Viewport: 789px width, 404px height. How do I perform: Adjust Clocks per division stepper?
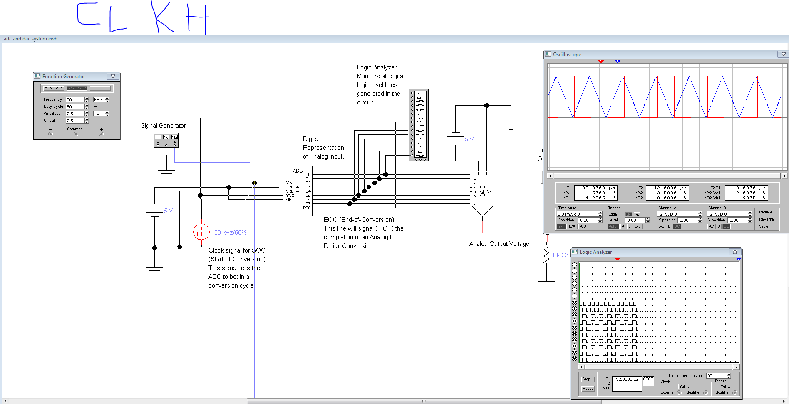tap(729, 376)
